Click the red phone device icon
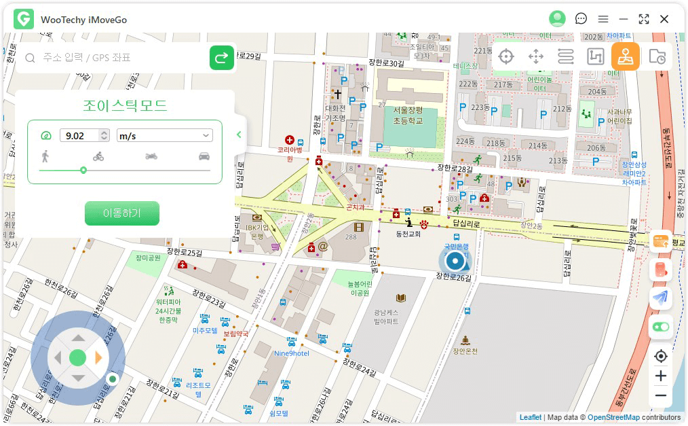This screenshot has width=688, height=426. click(x=660, y=270)
